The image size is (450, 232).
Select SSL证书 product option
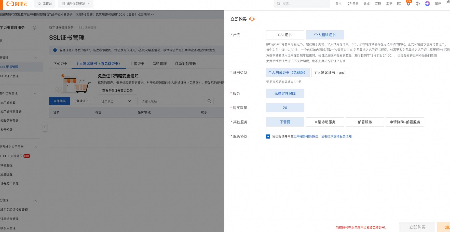285,35
